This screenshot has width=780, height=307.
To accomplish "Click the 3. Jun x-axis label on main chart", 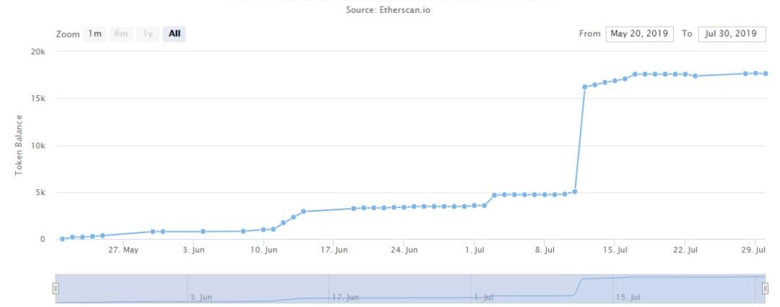I will click(x=194, y=250).
